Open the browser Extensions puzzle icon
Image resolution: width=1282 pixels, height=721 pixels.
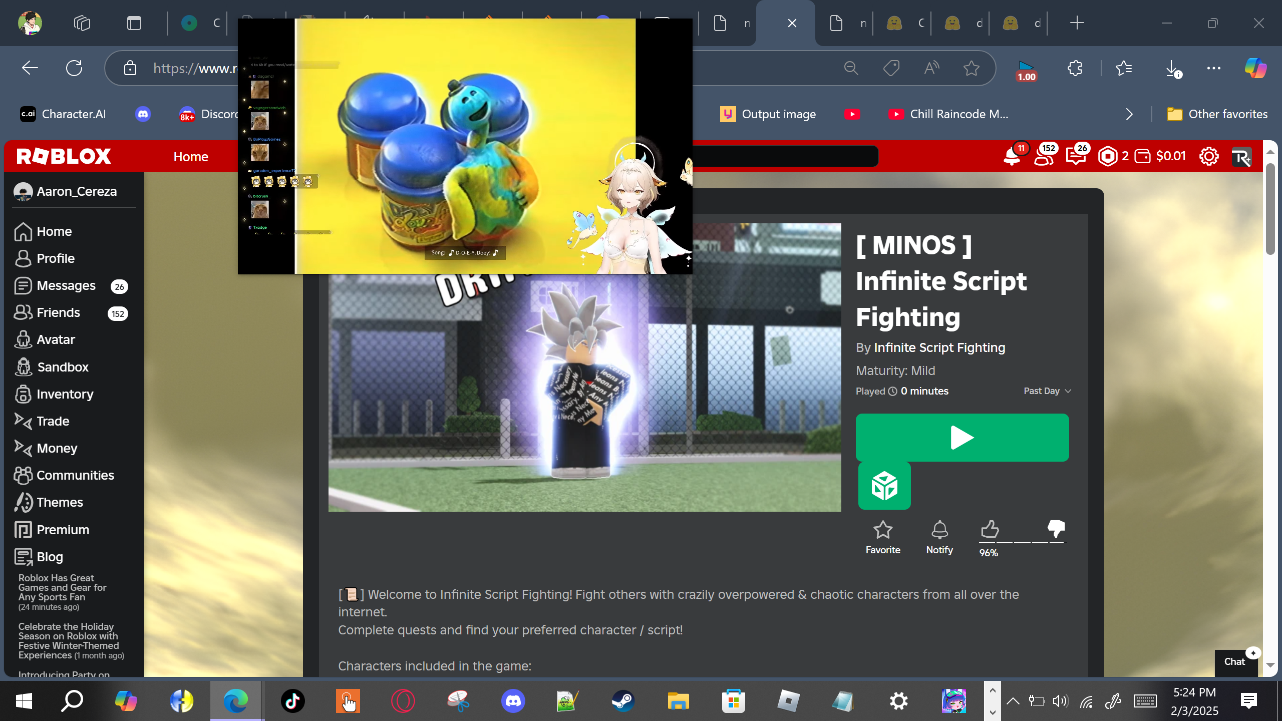pyautogui.click(x=1075, y=68)
